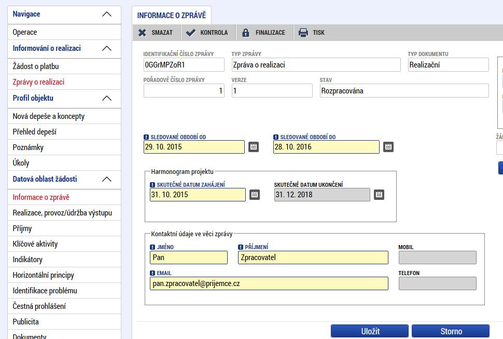Click required-field icon next to Jméno label

coord(152,247)
